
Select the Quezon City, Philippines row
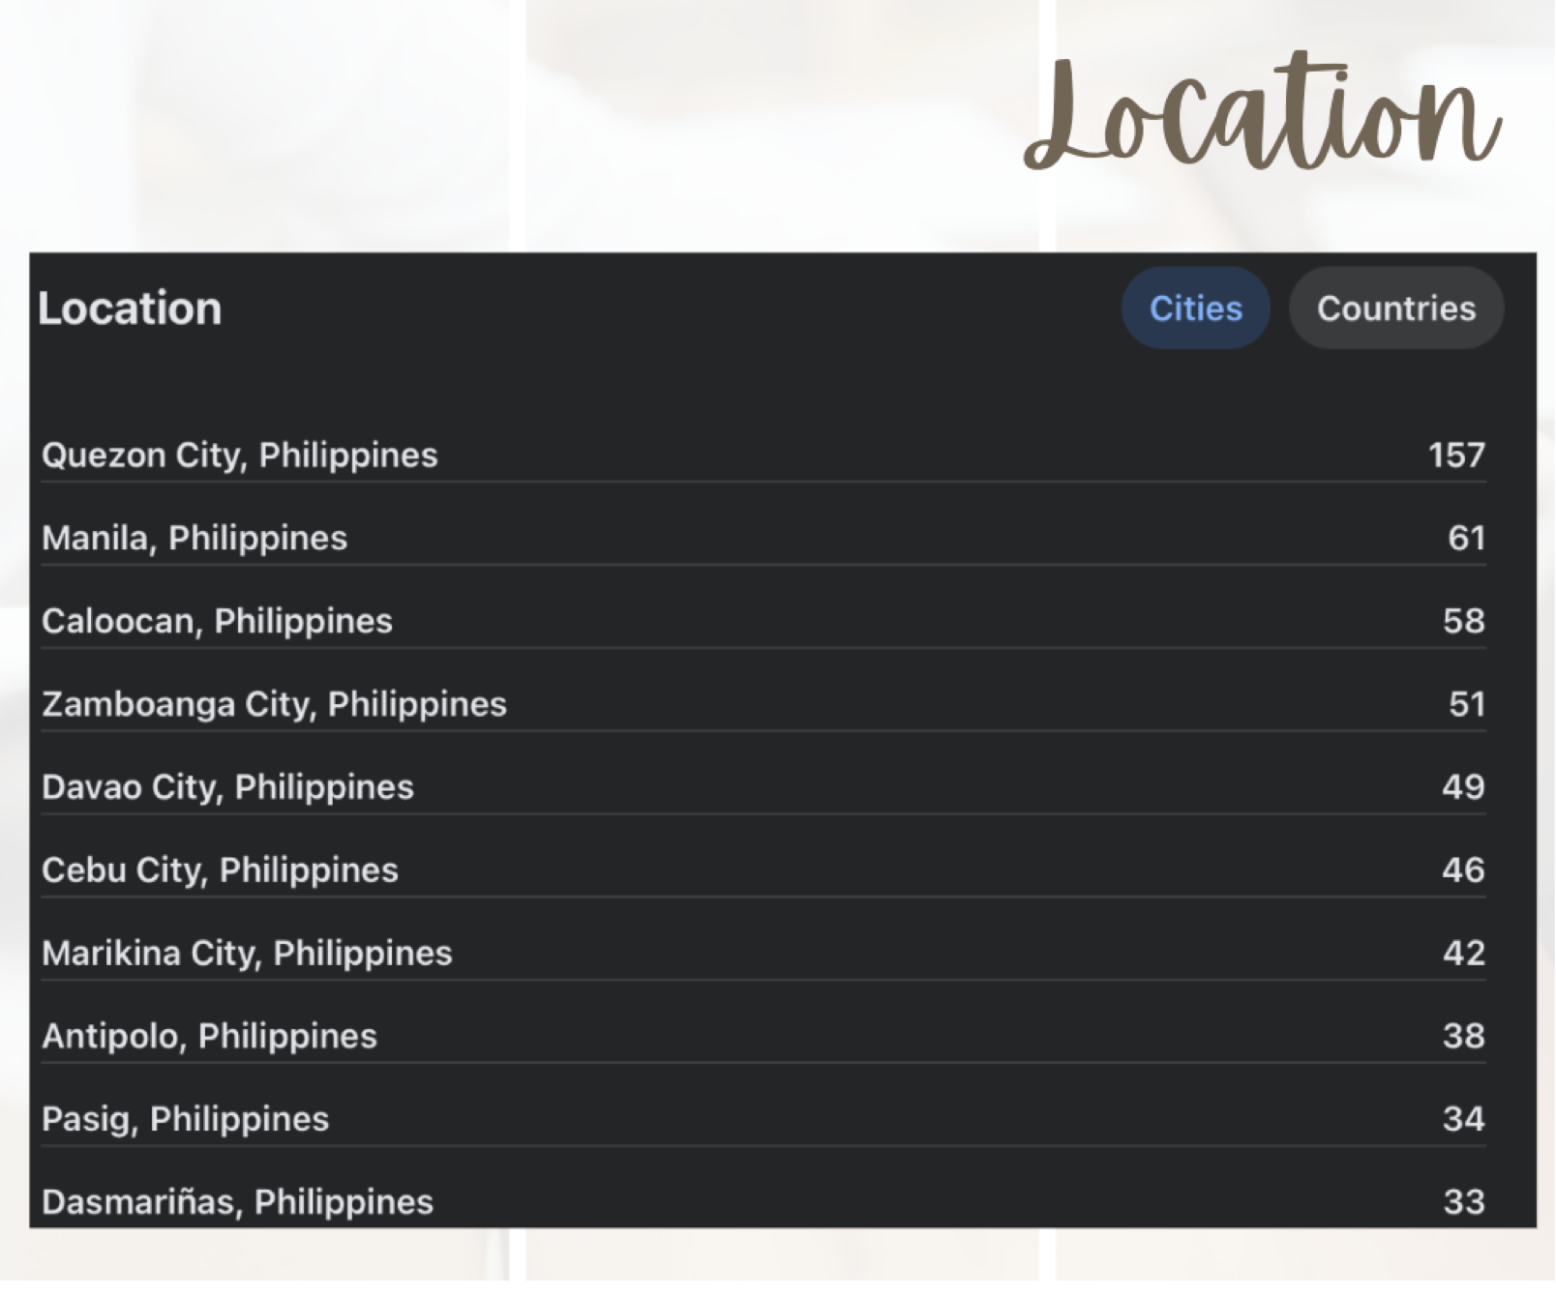[x=763, y=455]
